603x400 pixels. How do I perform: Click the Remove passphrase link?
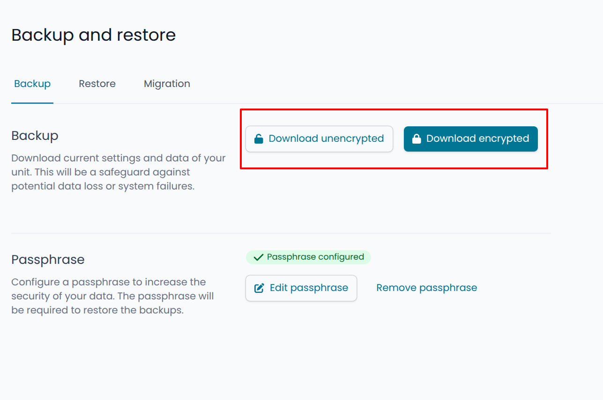pyautogui.click(x=426, y=288)
